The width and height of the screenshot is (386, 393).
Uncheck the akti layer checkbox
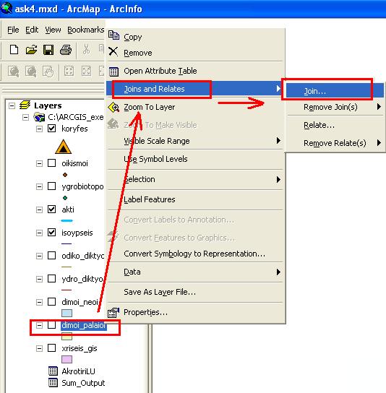tap(51, 209)
